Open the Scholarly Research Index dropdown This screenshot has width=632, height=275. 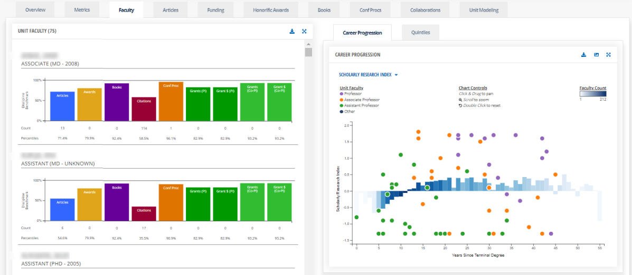click(369, 75)
